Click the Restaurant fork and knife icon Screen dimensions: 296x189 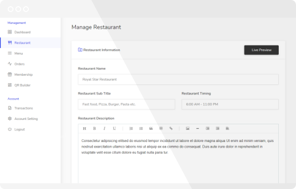point(10,43)
